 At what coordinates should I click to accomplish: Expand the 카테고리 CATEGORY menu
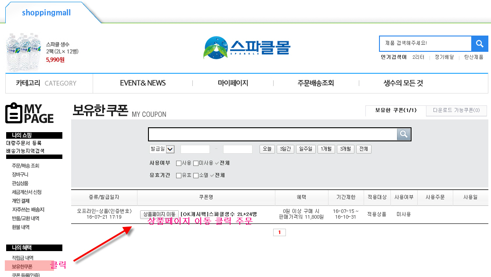coord(46,83)
